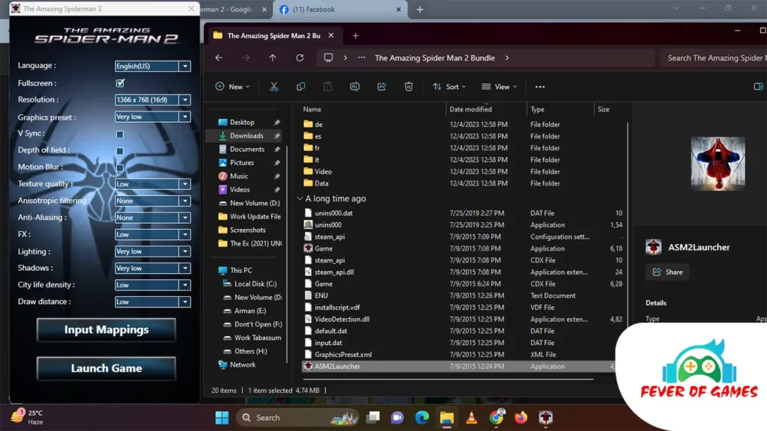Click the Search The Amazing Spider field
The width and height of the screenshot is (767, 431).
pyautogui.click(x=714, y=58)
